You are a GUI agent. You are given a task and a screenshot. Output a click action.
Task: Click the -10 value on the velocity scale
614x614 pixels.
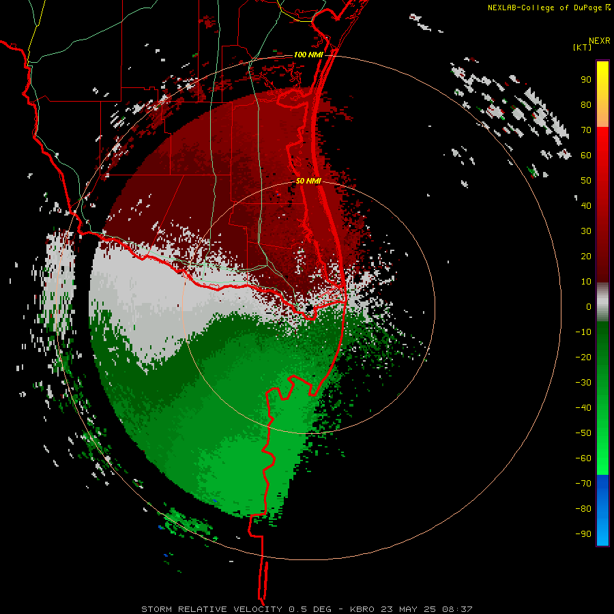tap(583, 332)
